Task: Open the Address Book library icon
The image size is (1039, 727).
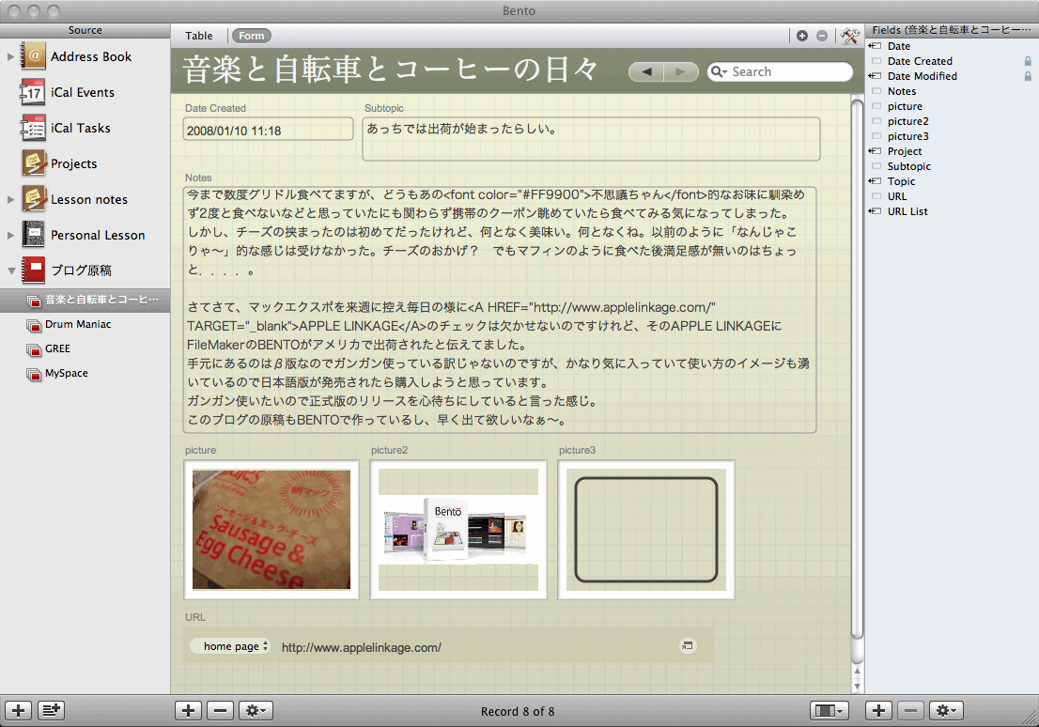Action: (x=33, y=55)
